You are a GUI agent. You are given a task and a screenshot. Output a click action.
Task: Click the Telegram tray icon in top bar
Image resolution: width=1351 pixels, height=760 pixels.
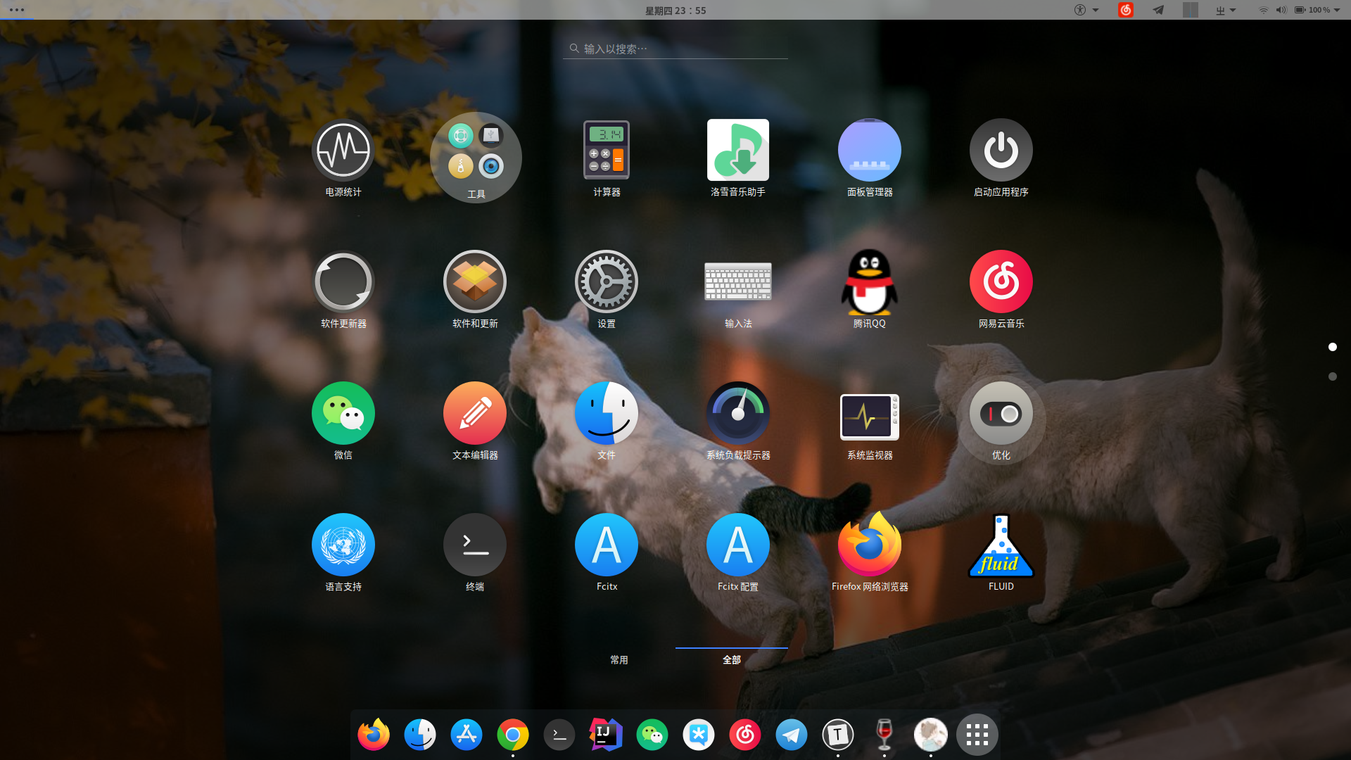(x=1158, y=10)
